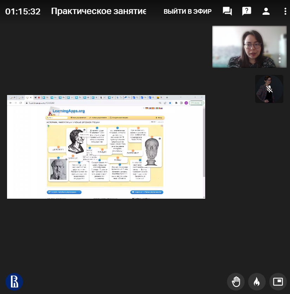Click the HSE university logo
Viewport: 290px width, 294px height.
(14, 281)
